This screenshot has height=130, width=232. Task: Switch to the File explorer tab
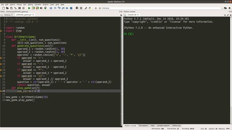(144, 126)
